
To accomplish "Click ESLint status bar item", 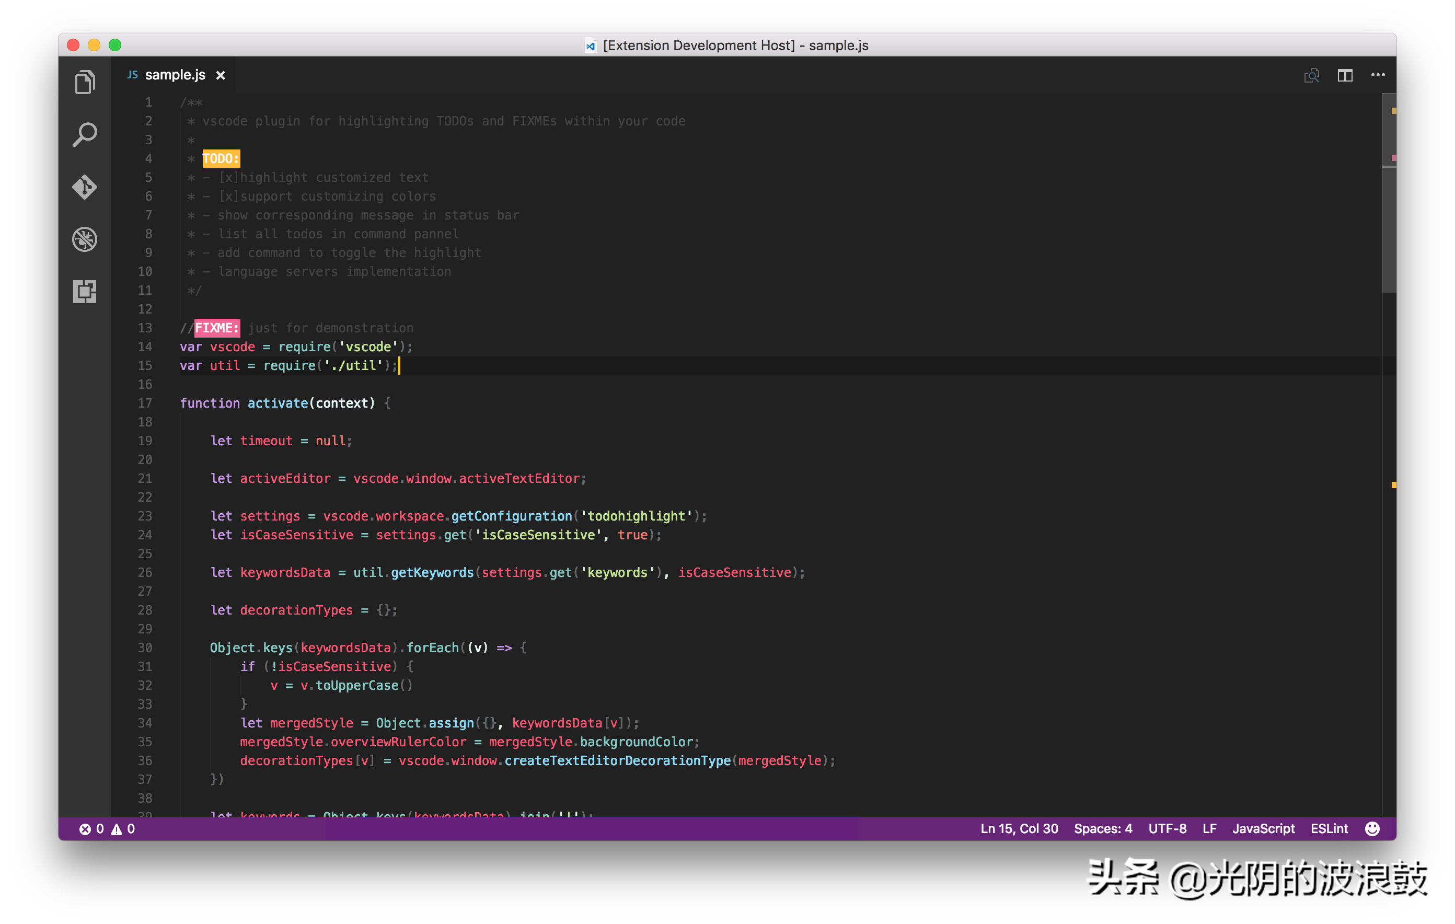I will (1329, 828).
